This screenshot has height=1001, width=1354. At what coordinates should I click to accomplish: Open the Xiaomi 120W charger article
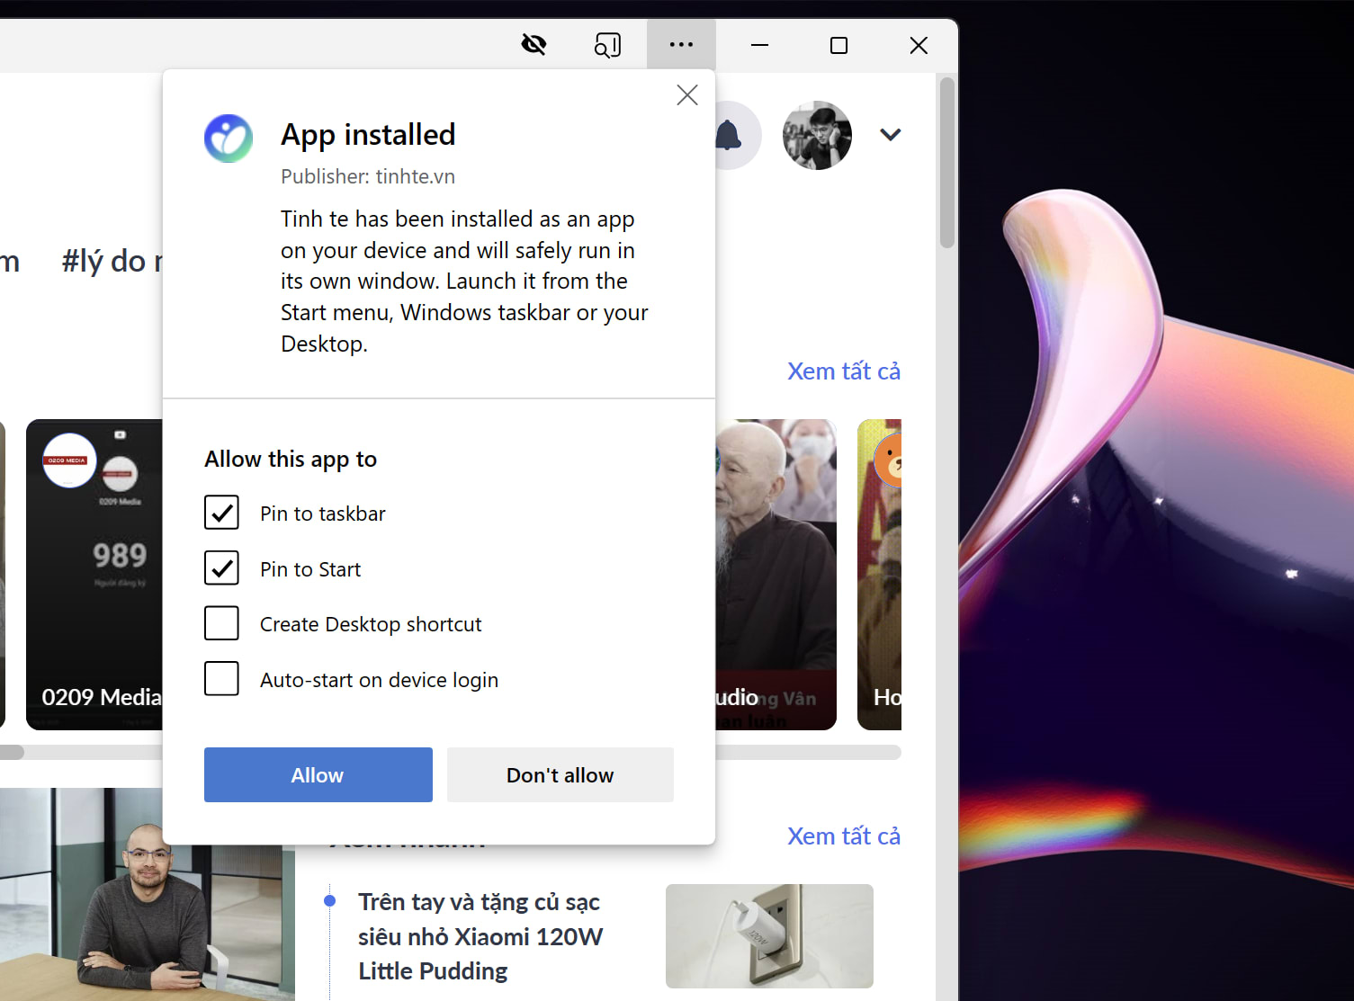480,936
